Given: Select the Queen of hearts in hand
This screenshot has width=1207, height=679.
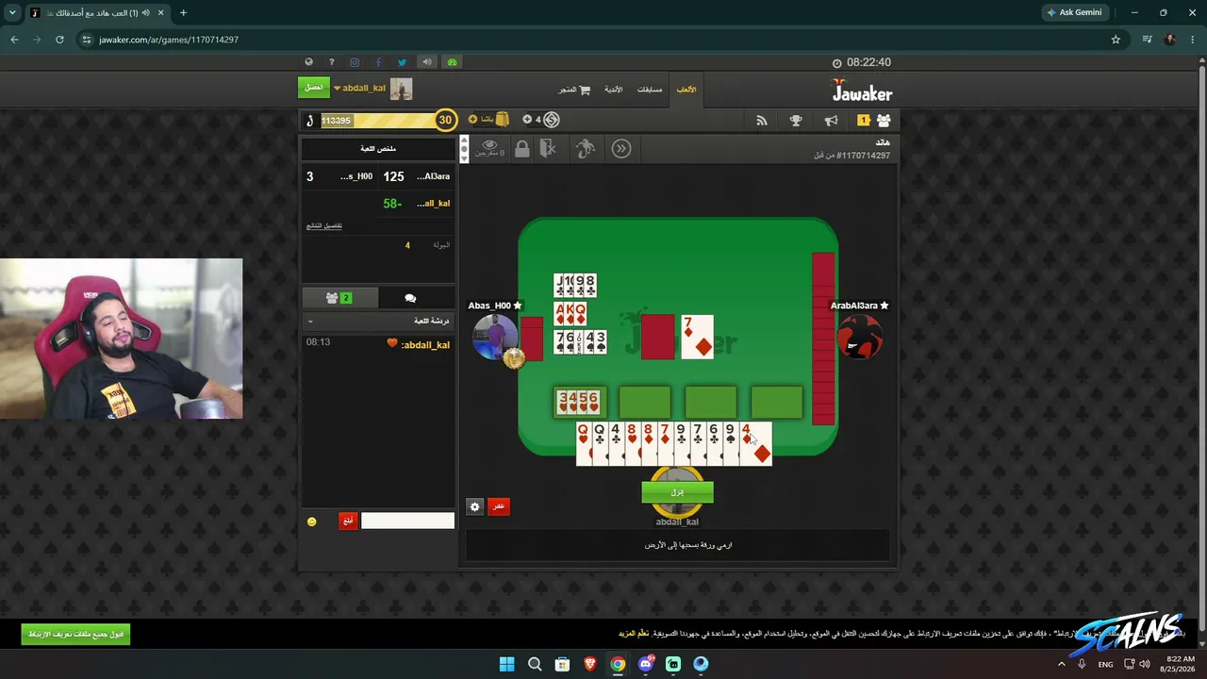Looking at the screenshot, I should click(x=584, y=444).
